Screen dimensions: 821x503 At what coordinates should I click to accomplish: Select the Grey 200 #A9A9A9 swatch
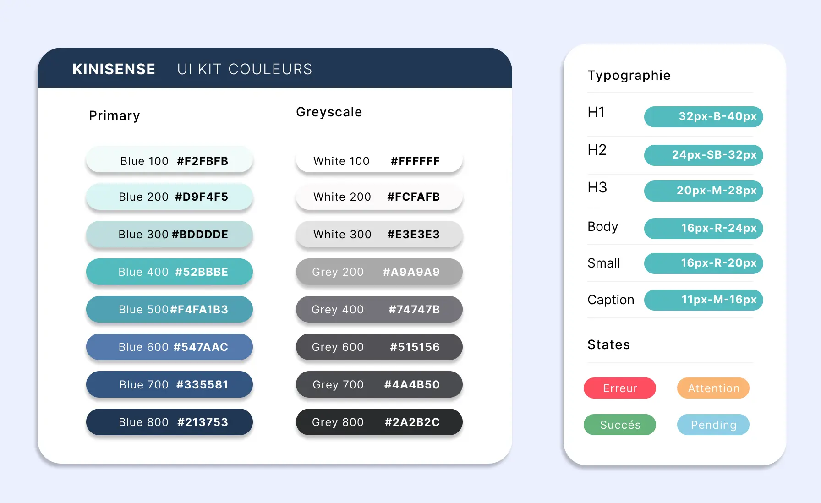click(x=379, y=272)
